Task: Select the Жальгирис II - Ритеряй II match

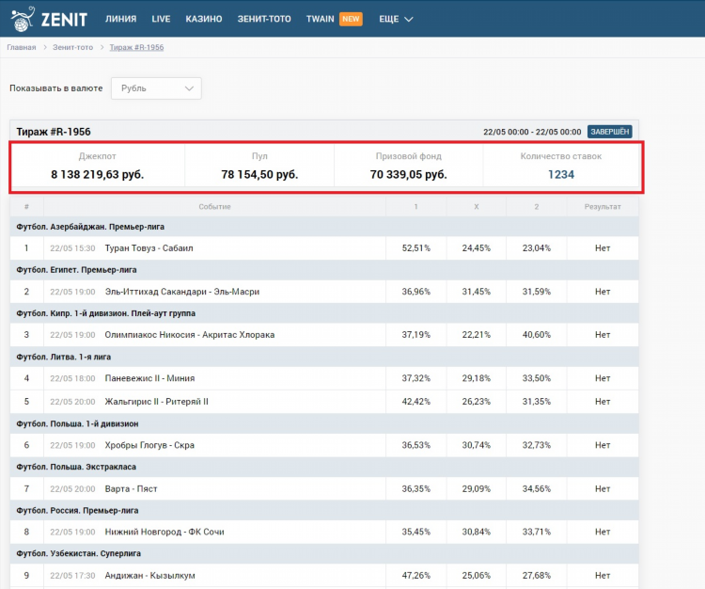Action: pyautogui.click(x=156, y=402)
